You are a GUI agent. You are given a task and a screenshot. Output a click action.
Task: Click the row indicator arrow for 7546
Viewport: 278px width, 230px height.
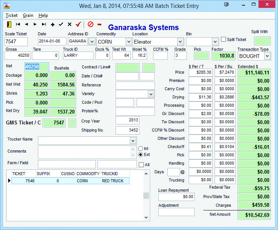click(9, 181)
